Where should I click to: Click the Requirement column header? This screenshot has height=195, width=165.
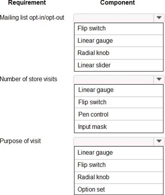(27, 3)
